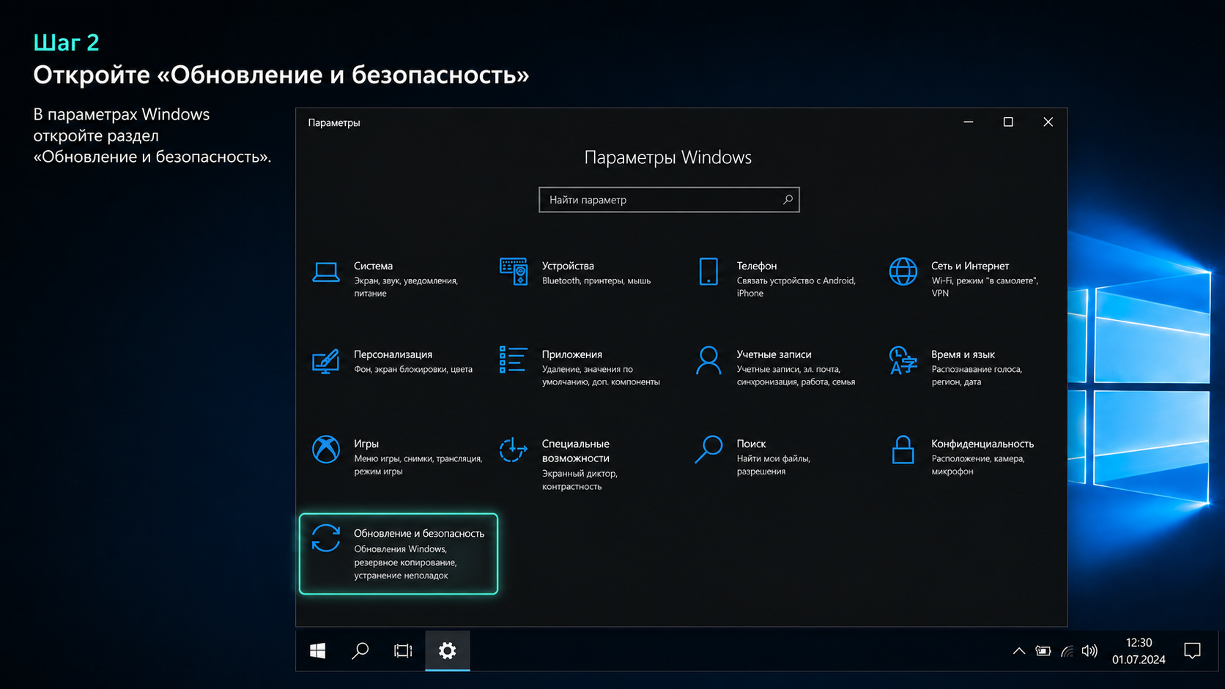The height and width of the screenshot is (689, 1225).
Task: Click "Фон, экран блокировки, цвета" description
Action: pyautogui.click(x=413, y=369)
